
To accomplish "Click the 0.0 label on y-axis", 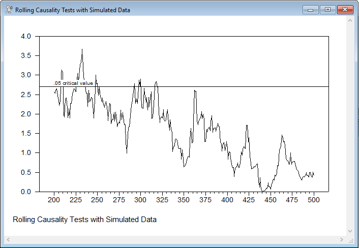I will click(26, 192).
